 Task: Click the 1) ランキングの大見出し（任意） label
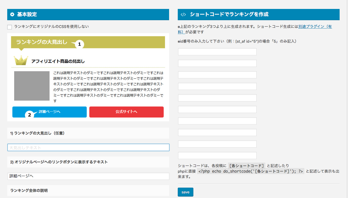click(37, 133)
